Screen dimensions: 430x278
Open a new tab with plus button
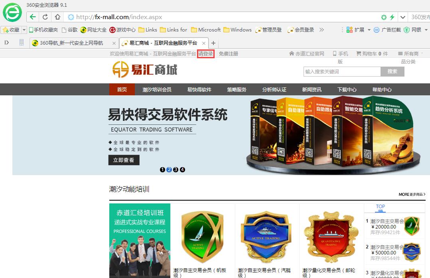click(x=213, y=43)
